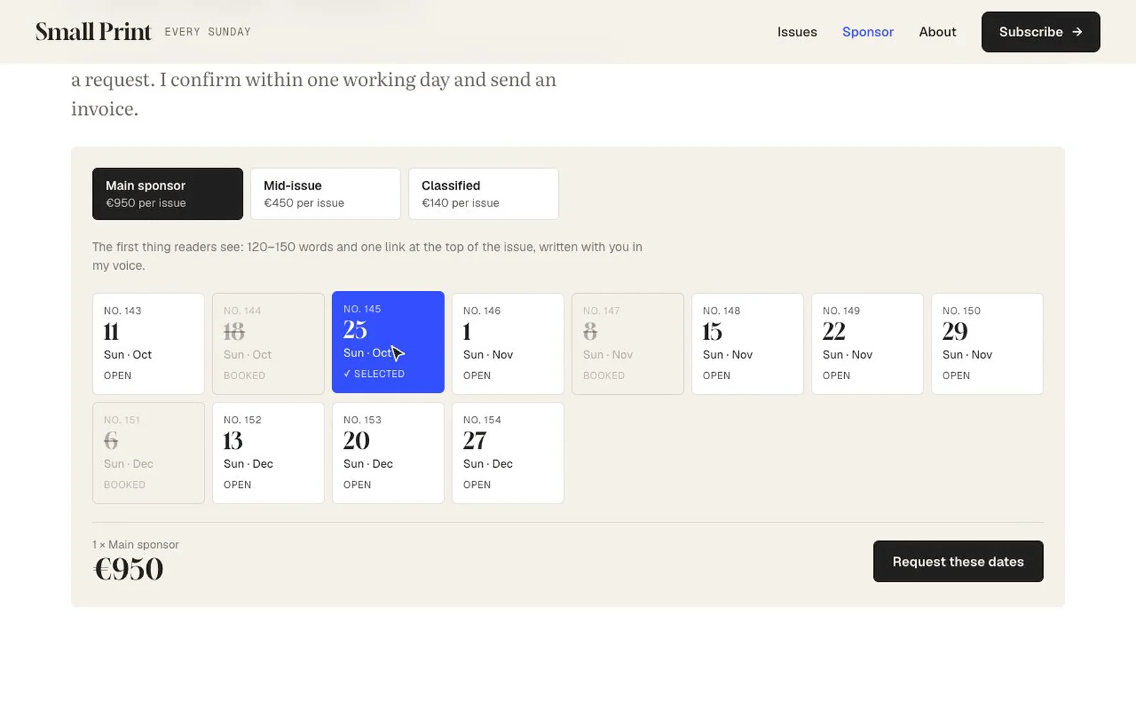Click the Main sponsor description text
This screenshot has height=710, width=1136.
point(367,256)
